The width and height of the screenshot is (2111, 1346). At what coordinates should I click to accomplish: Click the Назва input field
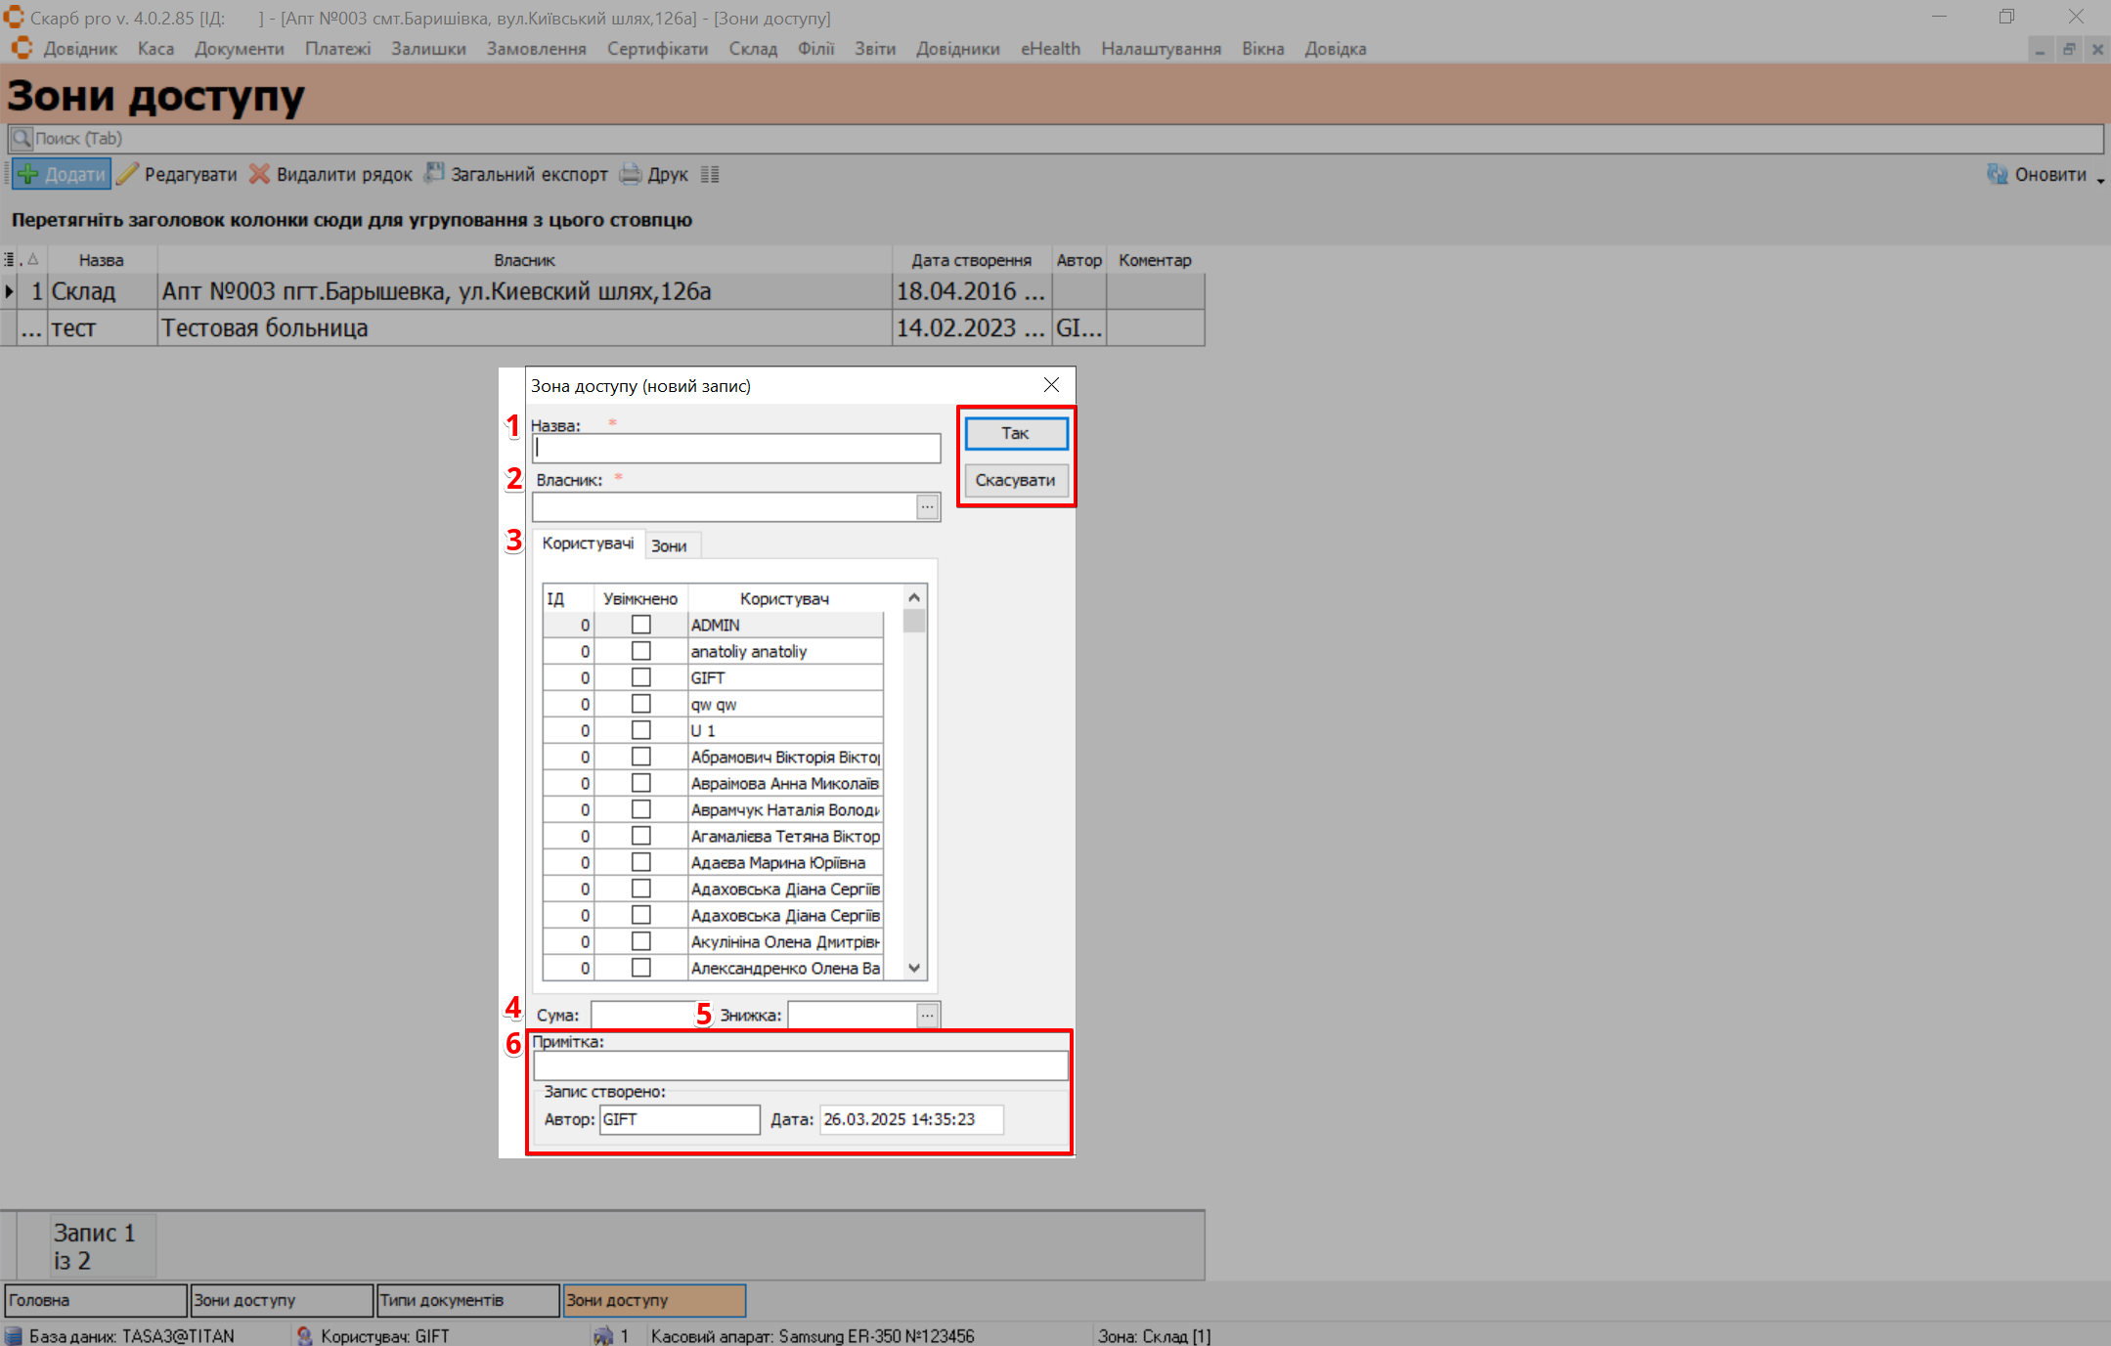pos(735,449)
